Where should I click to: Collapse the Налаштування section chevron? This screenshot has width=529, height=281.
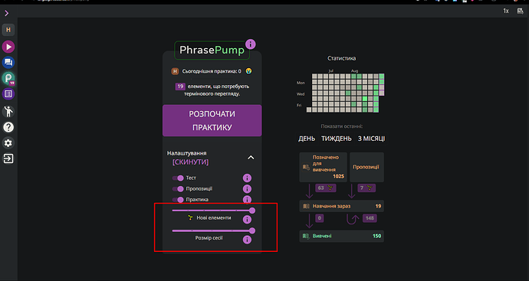click(x=251, y=158)
